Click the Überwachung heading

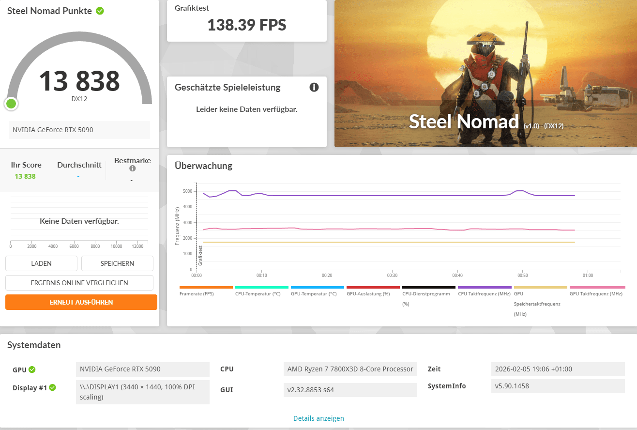203,166
